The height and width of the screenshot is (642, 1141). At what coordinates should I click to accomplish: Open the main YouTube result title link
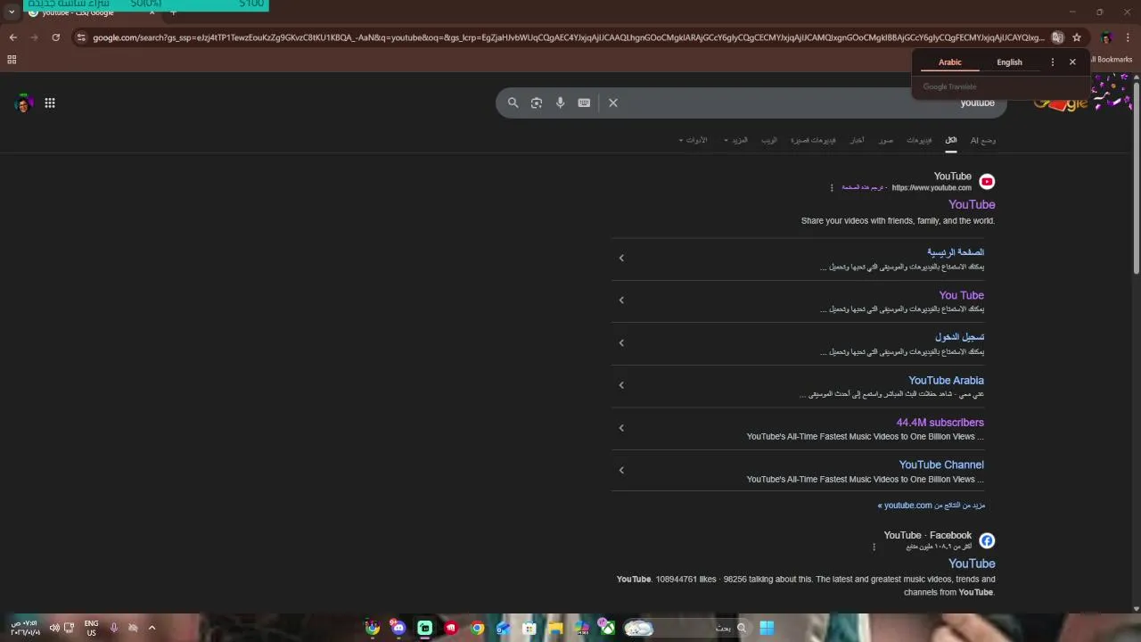click(972, 205)
